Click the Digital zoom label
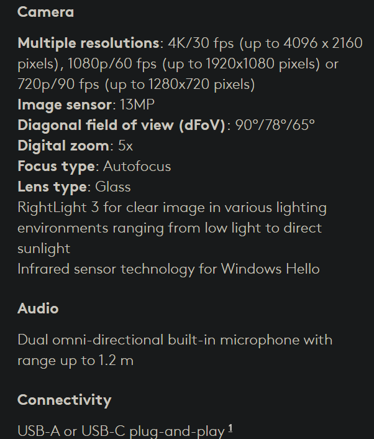 click(x=63, y=146)
